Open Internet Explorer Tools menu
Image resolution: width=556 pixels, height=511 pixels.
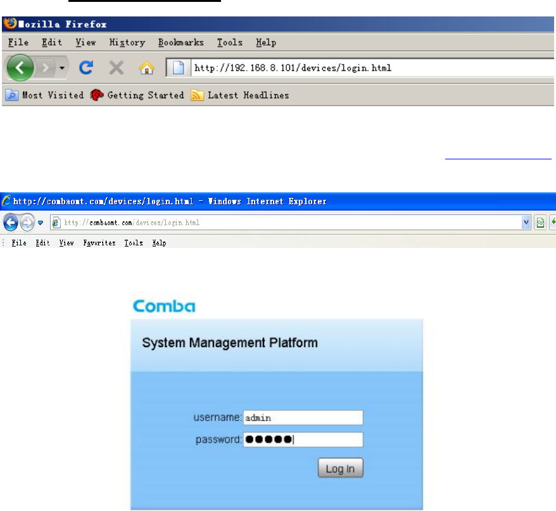click(x=134, y=243)
